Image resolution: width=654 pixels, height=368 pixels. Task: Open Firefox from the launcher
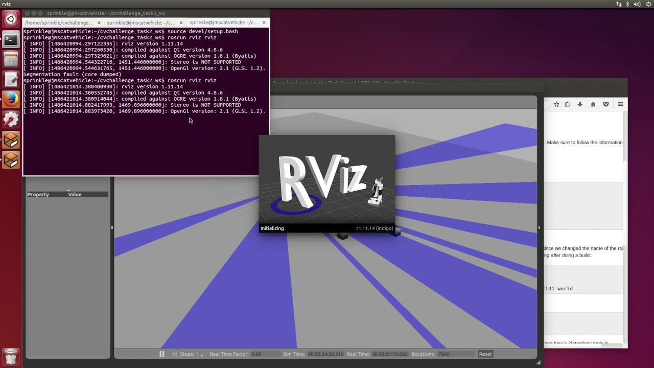[x=11, y=100]
